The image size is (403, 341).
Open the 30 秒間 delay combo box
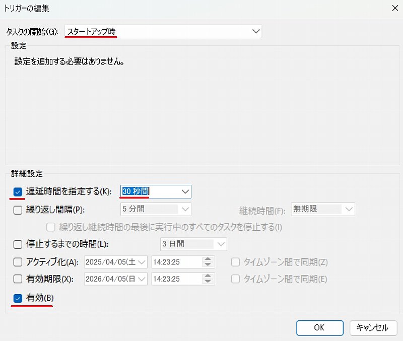click(156, 191)
